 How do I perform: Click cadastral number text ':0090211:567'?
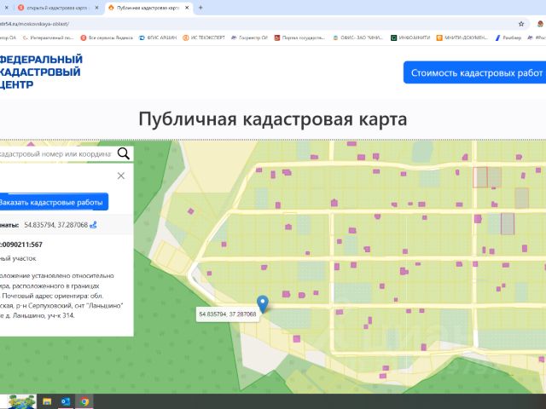(21, 245)
